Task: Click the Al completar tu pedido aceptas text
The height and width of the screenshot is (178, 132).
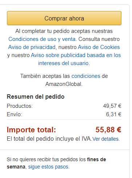Action: coord(53,31)
